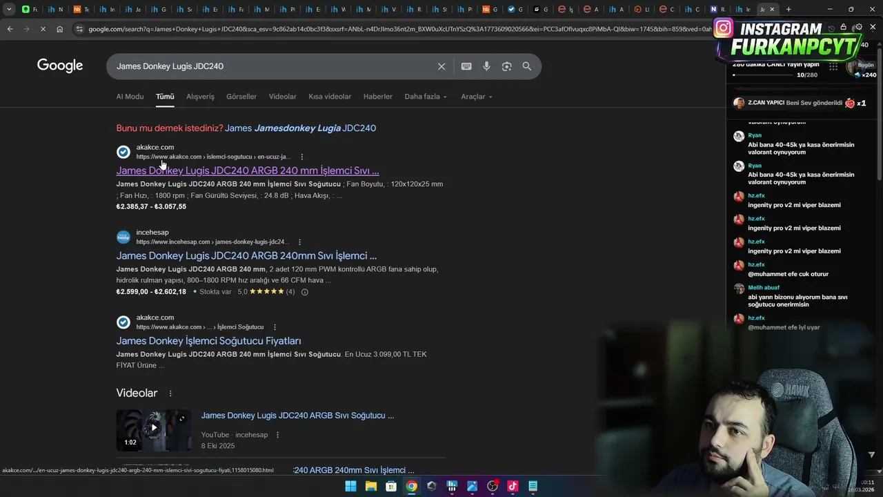883x497 pixels.
Task: View site information for google.com
Action: coord(80,29)
